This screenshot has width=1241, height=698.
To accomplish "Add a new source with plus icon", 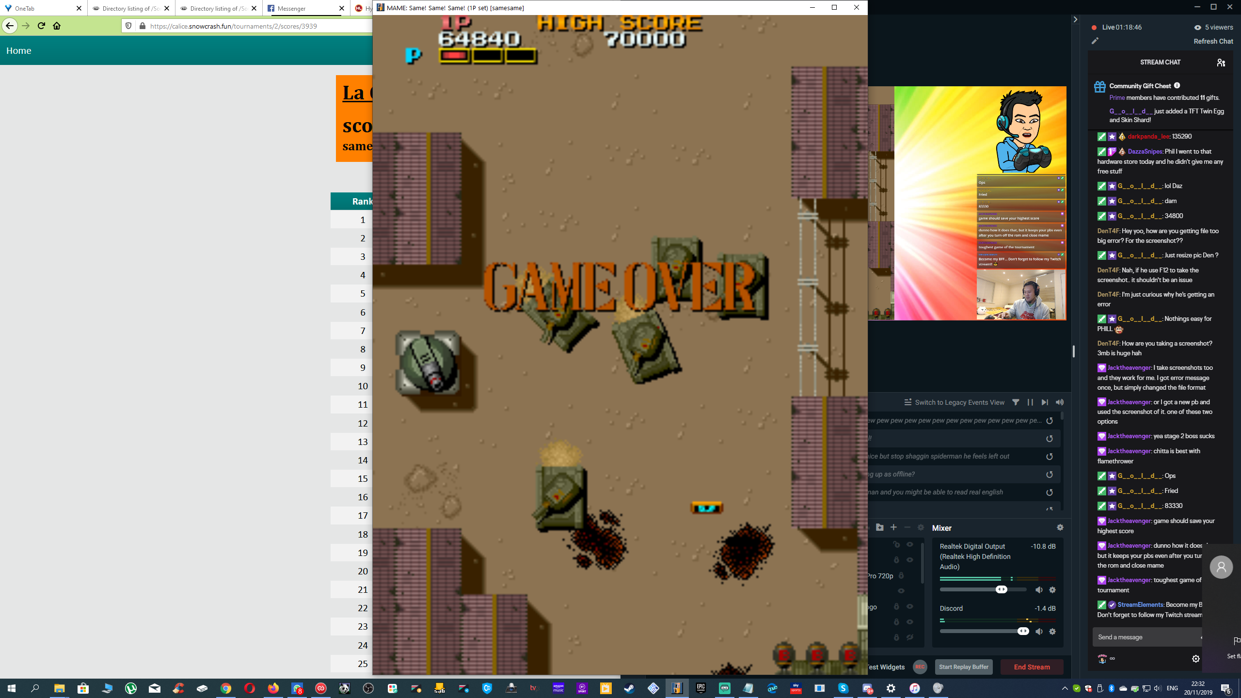I will tap(893, 527).
